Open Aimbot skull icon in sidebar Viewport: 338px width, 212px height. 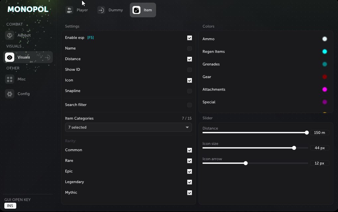click(10, 35)
